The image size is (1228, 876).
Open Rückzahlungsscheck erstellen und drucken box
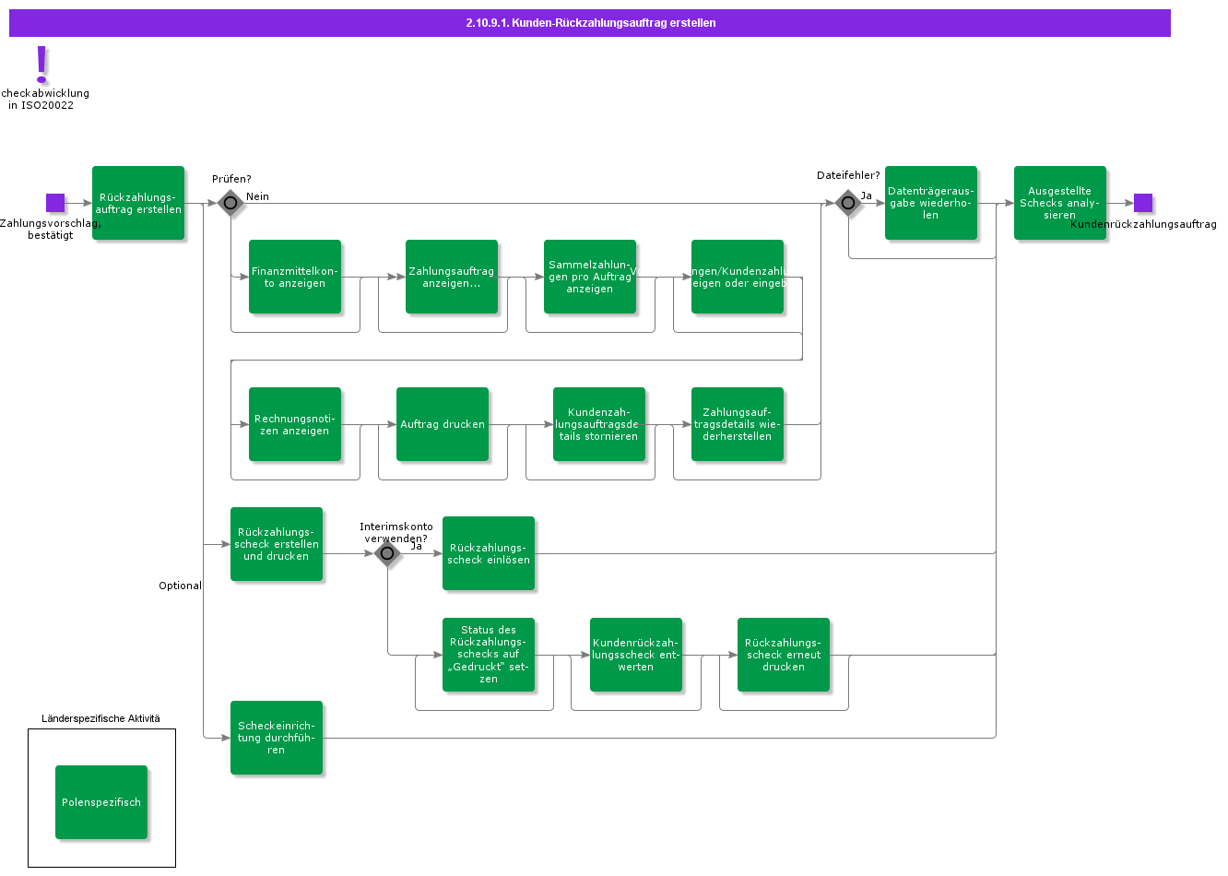tap(277, 544)
